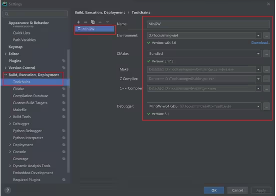The width and height of the screenshot is (276, 196).
Task: Copy the selected toolchain
Action: pos(93,22)
